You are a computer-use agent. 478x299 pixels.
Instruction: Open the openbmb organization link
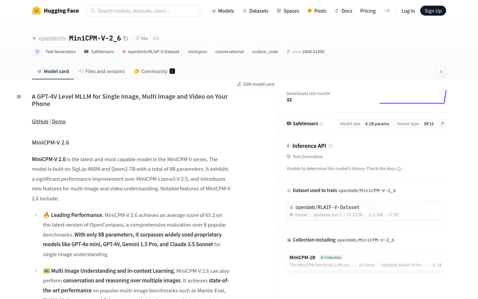52,38
